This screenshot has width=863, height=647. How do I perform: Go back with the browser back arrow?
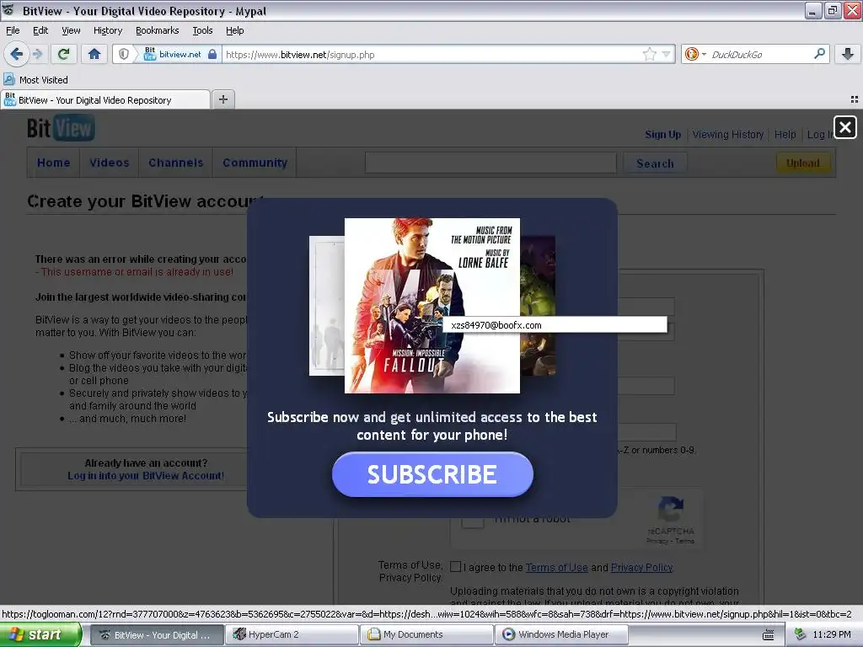click(17, 54)
